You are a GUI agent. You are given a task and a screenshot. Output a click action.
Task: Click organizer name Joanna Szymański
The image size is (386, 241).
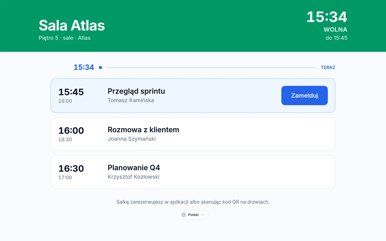pos(132,139)
